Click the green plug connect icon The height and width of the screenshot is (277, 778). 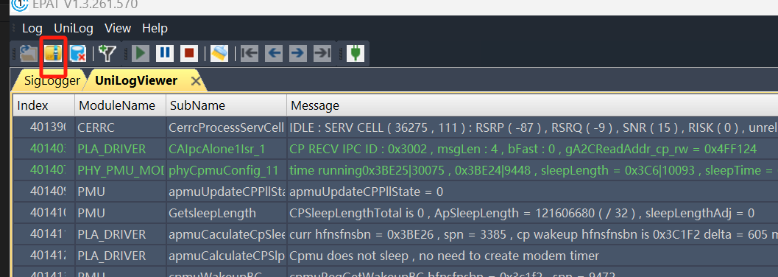356,53
